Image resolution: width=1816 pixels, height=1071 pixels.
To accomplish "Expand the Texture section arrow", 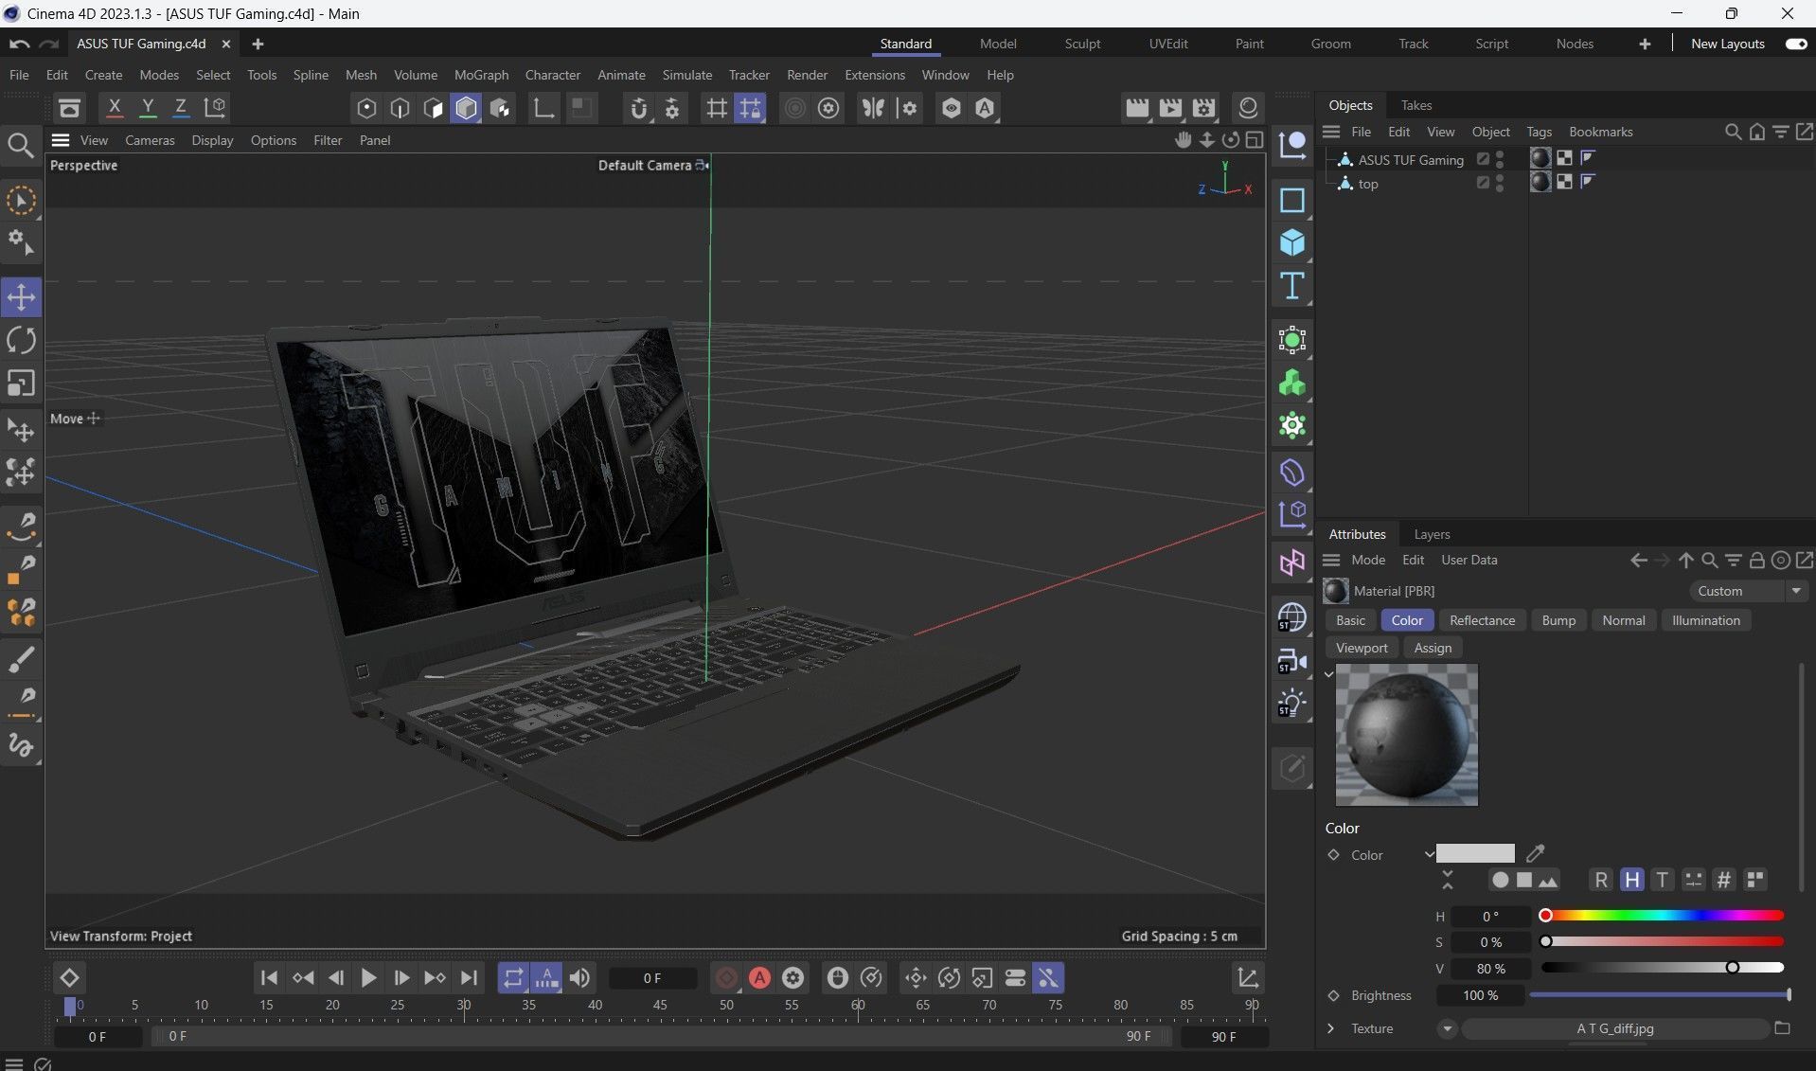I will point(1330,1028).
